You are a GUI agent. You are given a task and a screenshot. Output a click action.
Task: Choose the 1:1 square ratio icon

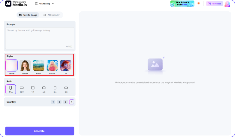pos(33,88)
